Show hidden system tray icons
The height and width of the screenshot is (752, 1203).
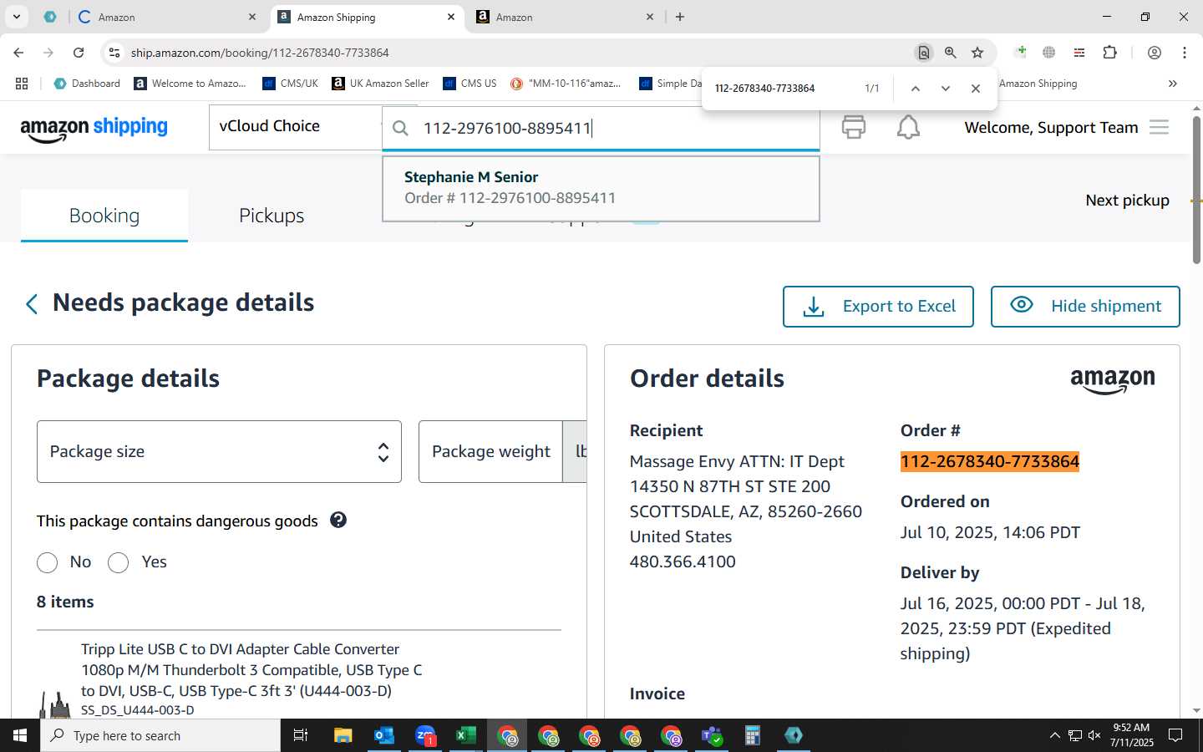[1054, 735]
